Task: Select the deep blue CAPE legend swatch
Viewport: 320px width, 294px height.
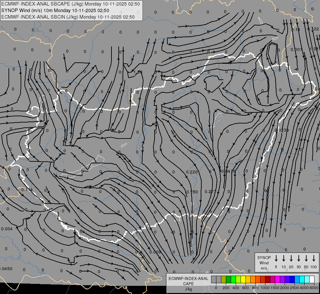Action: tap(292, 279)
